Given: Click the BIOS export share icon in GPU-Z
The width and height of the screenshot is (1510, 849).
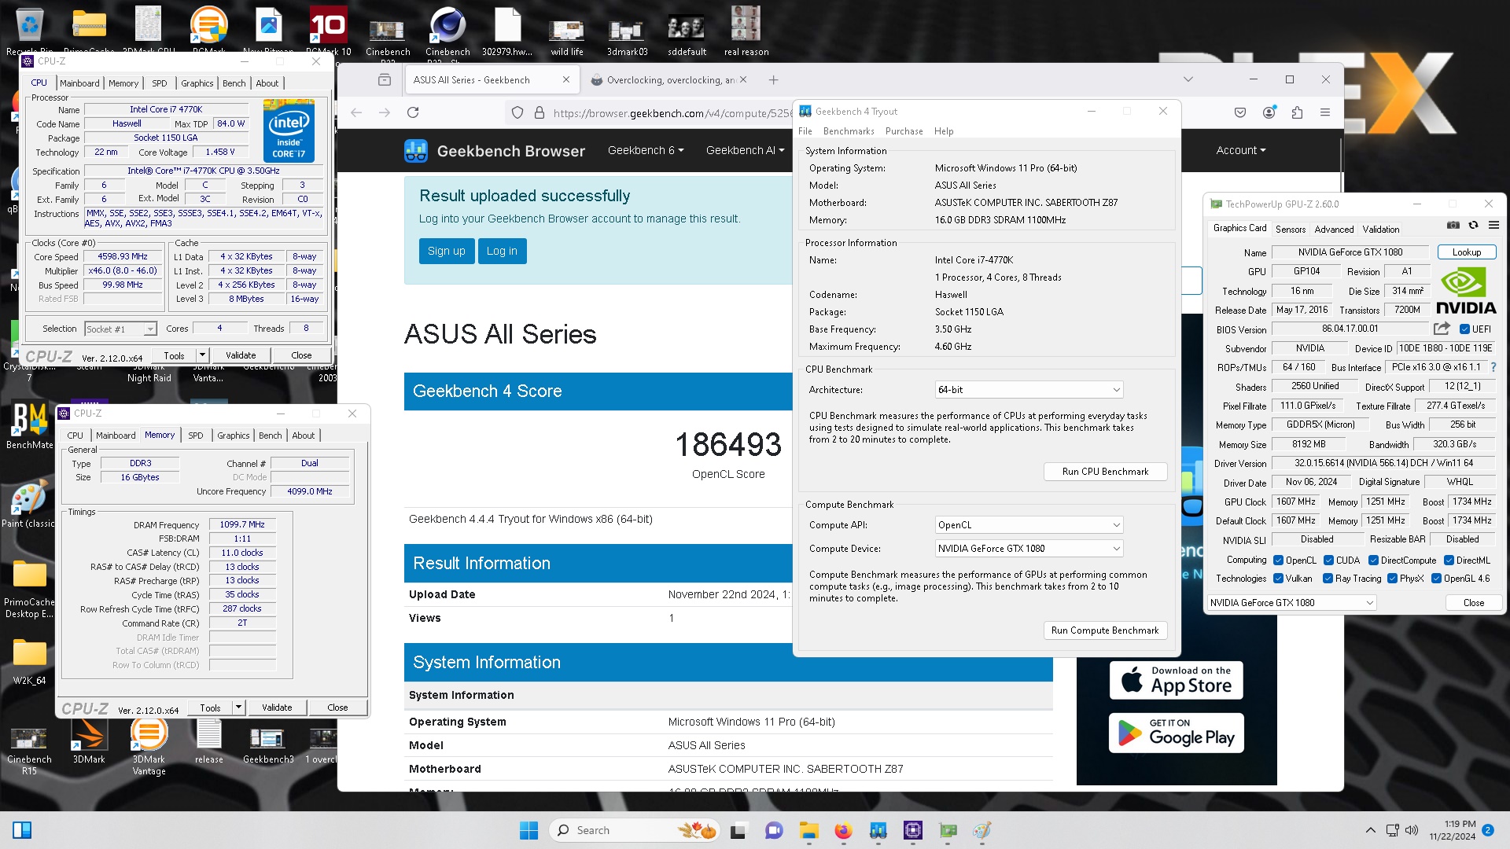Looking at the screenshot, I should click(x=1442, y=329).
